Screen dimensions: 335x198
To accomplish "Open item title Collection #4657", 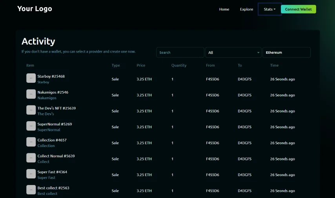I will pos(52,140).
